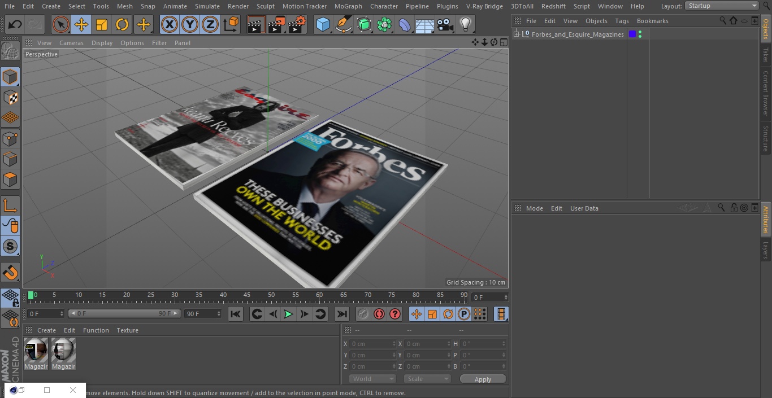Click the H rotation input field

(484, 344)
